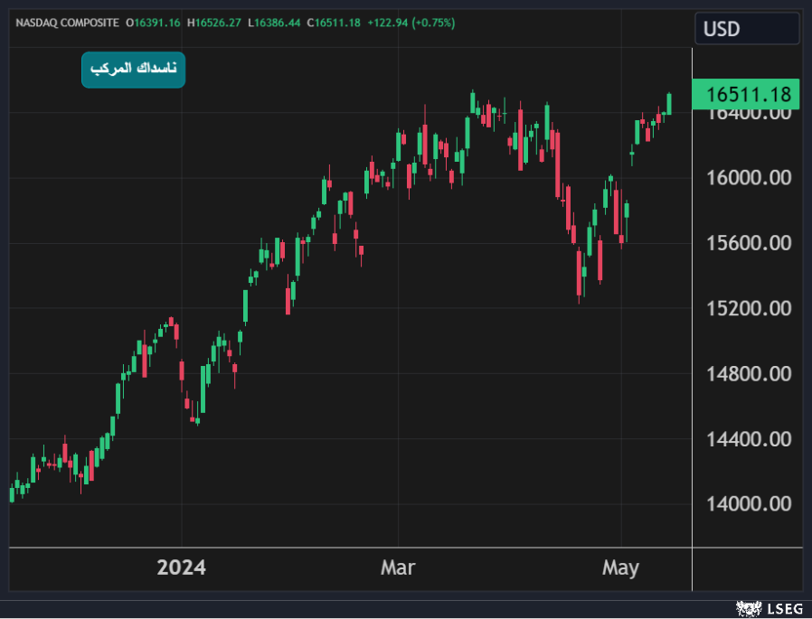Click the 14000.00 price axis label
812x619 pixels.
tap(749, 504)
